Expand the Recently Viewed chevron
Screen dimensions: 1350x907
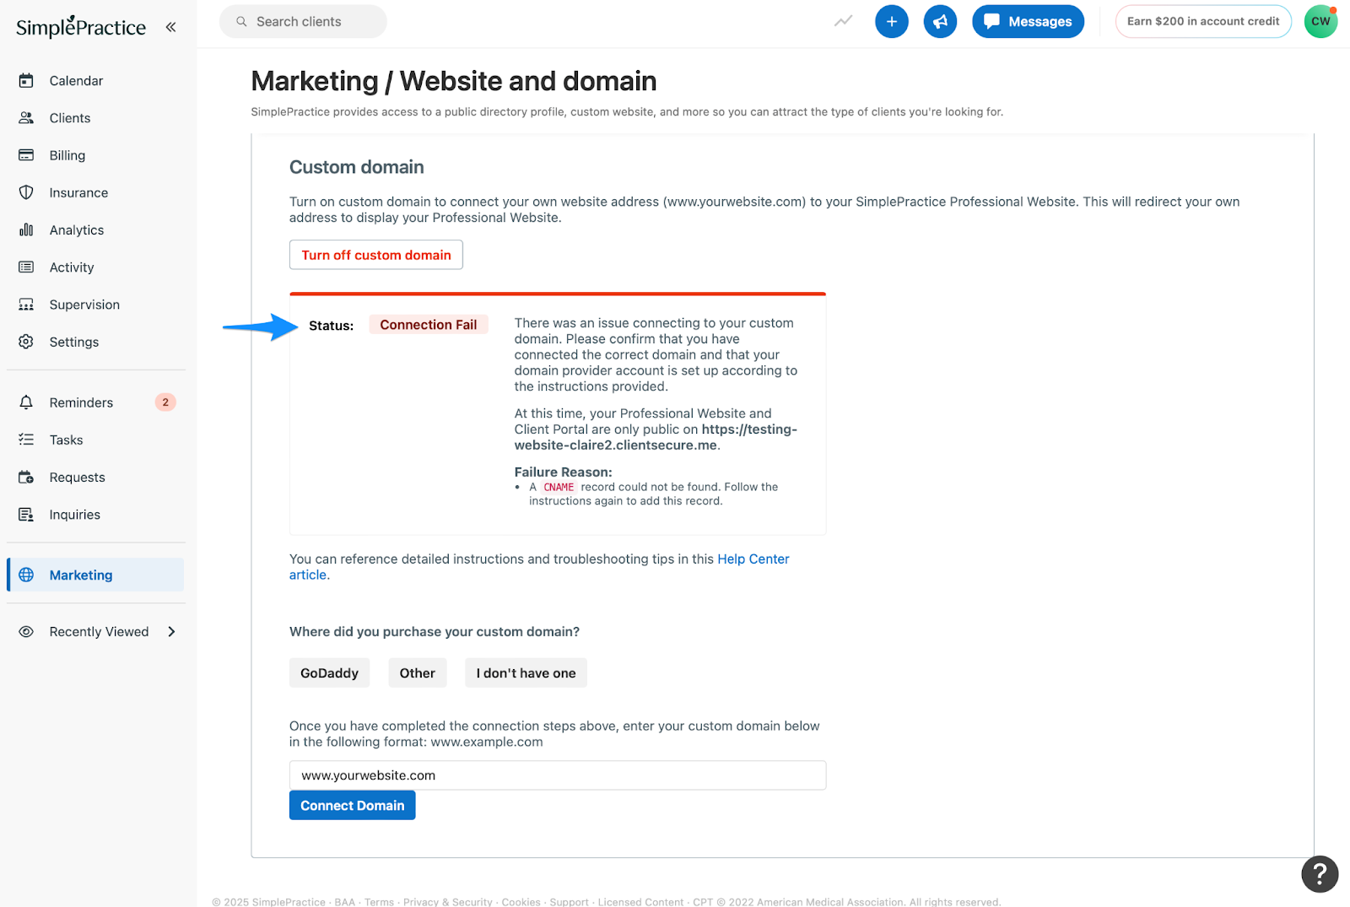click(x=172, y=632)
